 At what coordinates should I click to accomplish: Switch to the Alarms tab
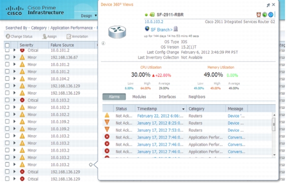pos(114,97)
